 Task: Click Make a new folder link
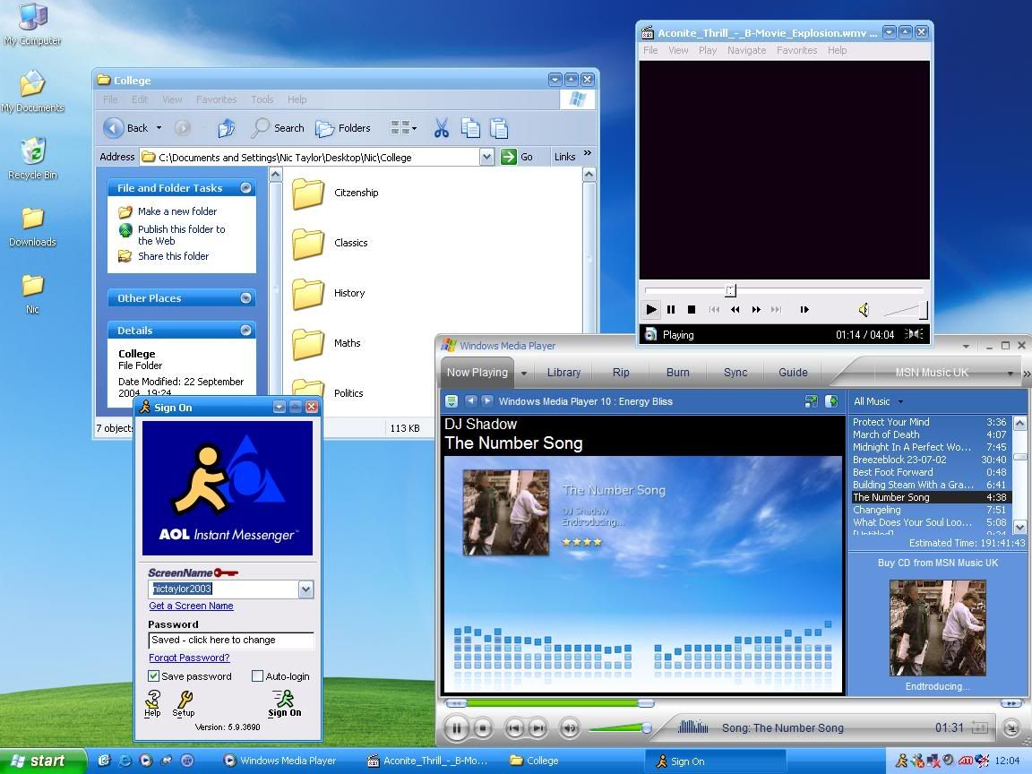tap(177, 211)
